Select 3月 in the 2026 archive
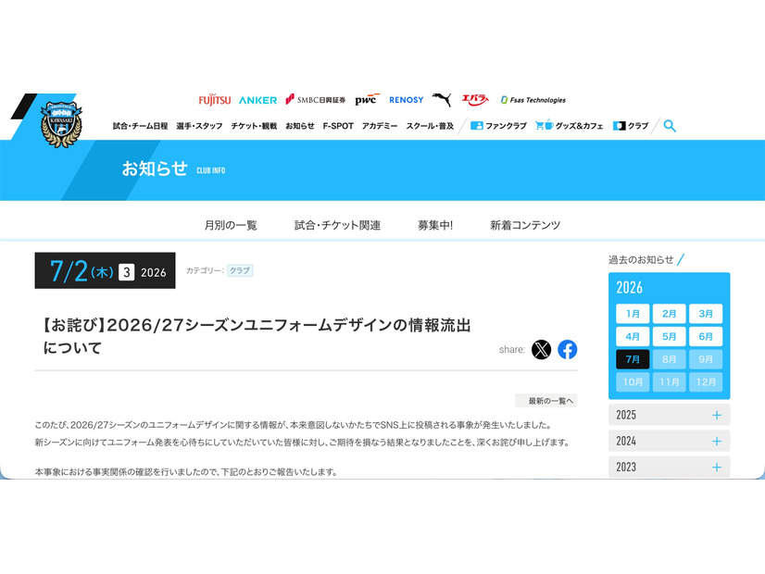 706,314
